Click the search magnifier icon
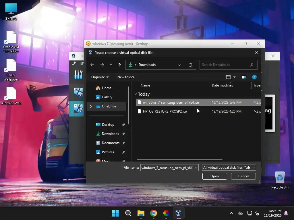 pos(252,65)
